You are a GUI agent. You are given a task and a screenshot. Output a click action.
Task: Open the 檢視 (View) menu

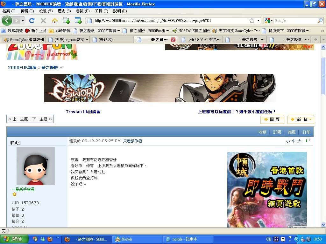pos(46,11)
